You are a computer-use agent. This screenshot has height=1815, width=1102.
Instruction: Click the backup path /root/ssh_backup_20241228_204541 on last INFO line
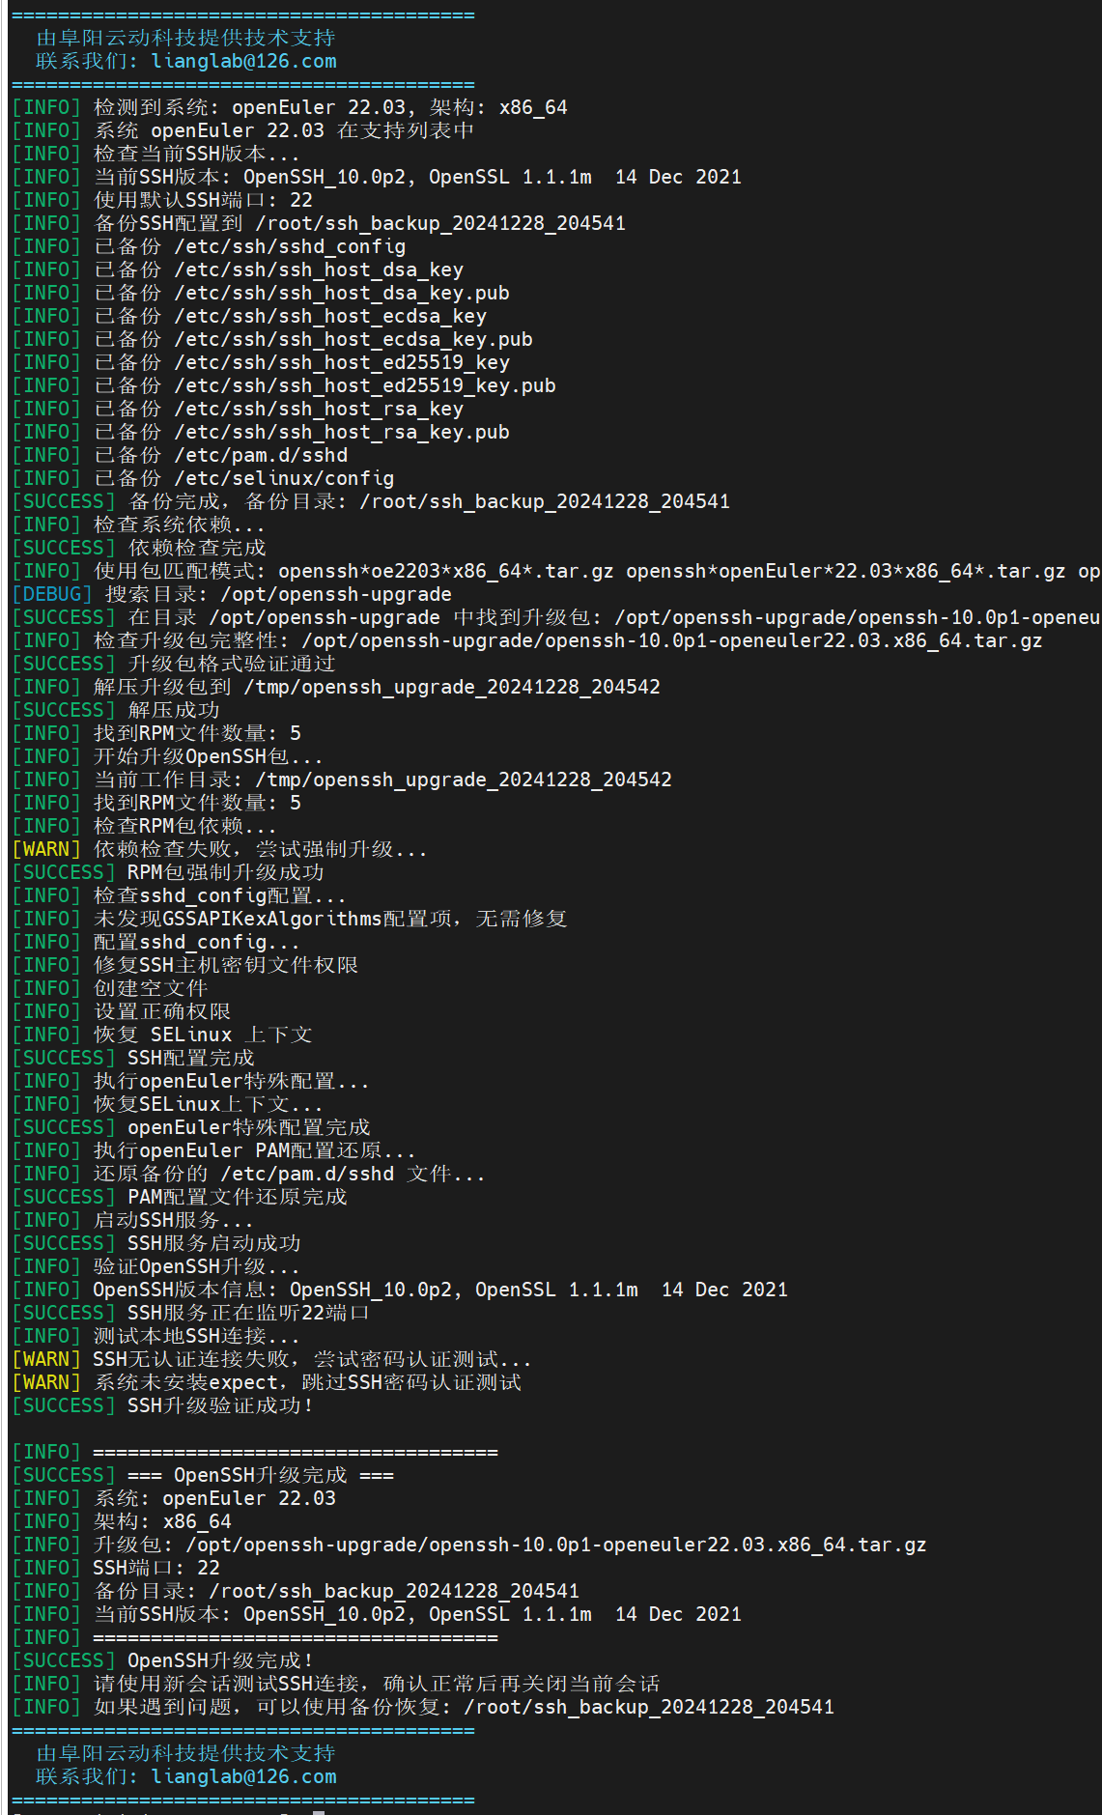[649, 1708]
